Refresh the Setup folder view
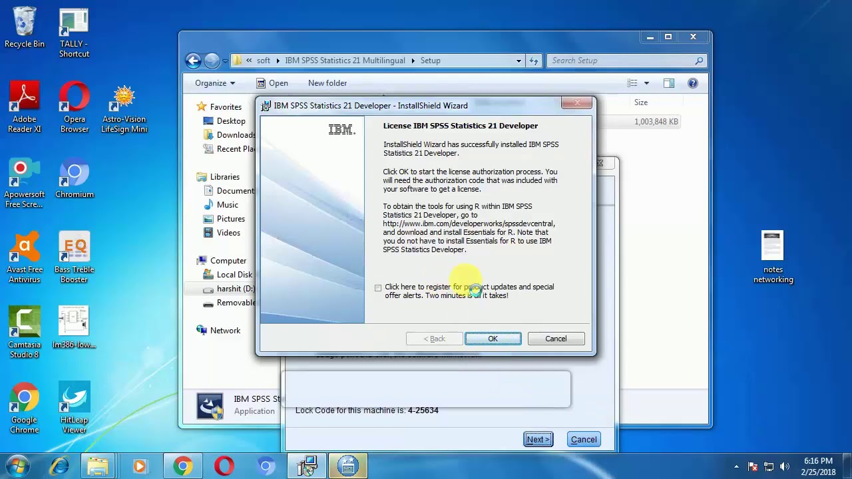852x479 pixels. (x=534, y=61)
